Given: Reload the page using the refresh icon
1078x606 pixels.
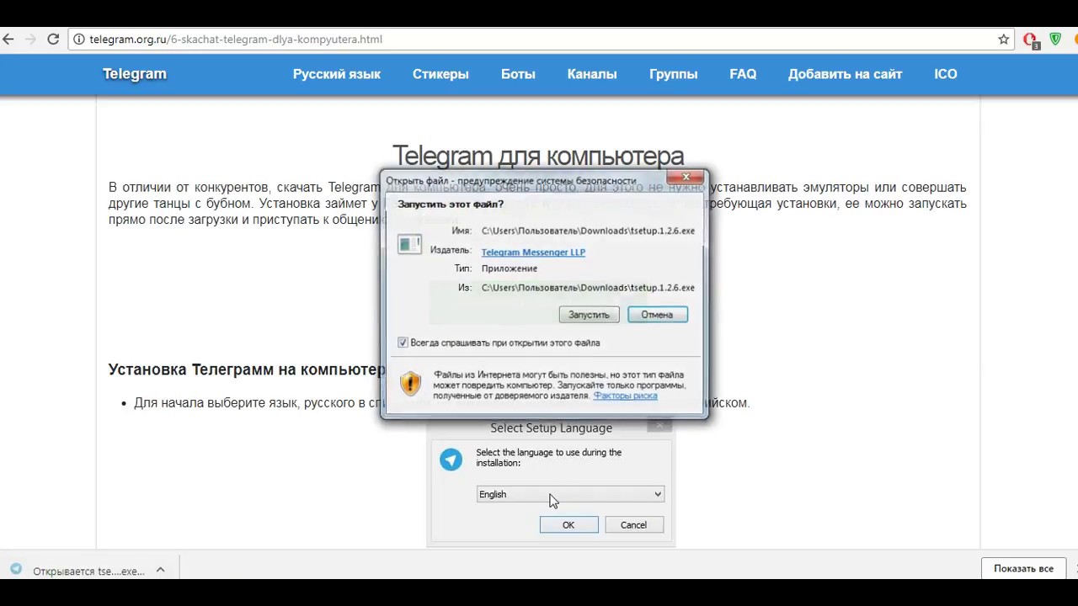Looking at the screenshot, I should [x=53, y=39].
